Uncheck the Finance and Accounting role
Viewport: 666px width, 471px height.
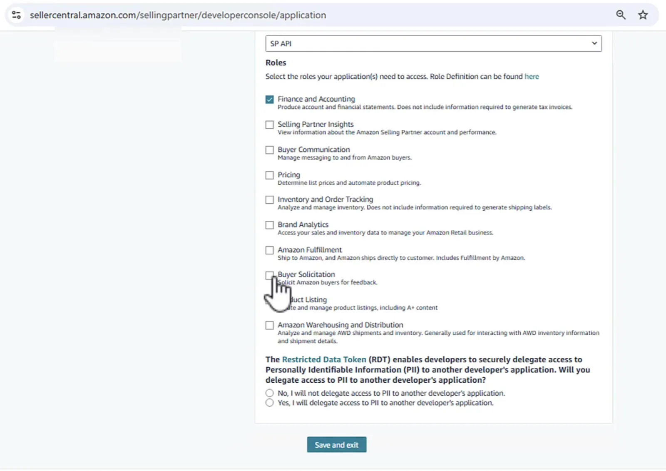click(x=269, y=99)
